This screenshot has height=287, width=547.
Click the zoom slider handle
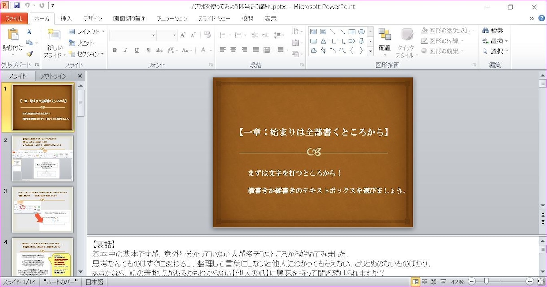tap(486, 282)
